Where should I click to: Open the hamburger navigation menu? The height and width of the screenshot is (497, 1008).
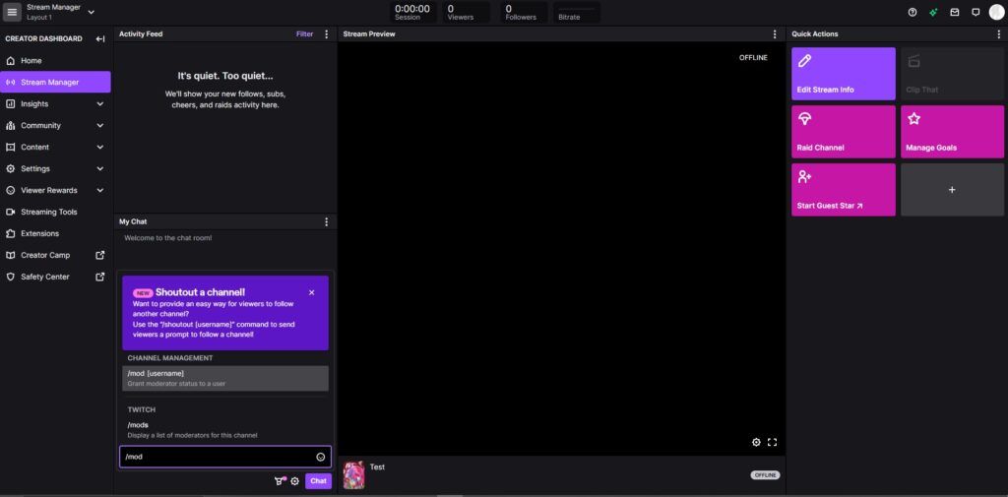(x=12, y=12)
